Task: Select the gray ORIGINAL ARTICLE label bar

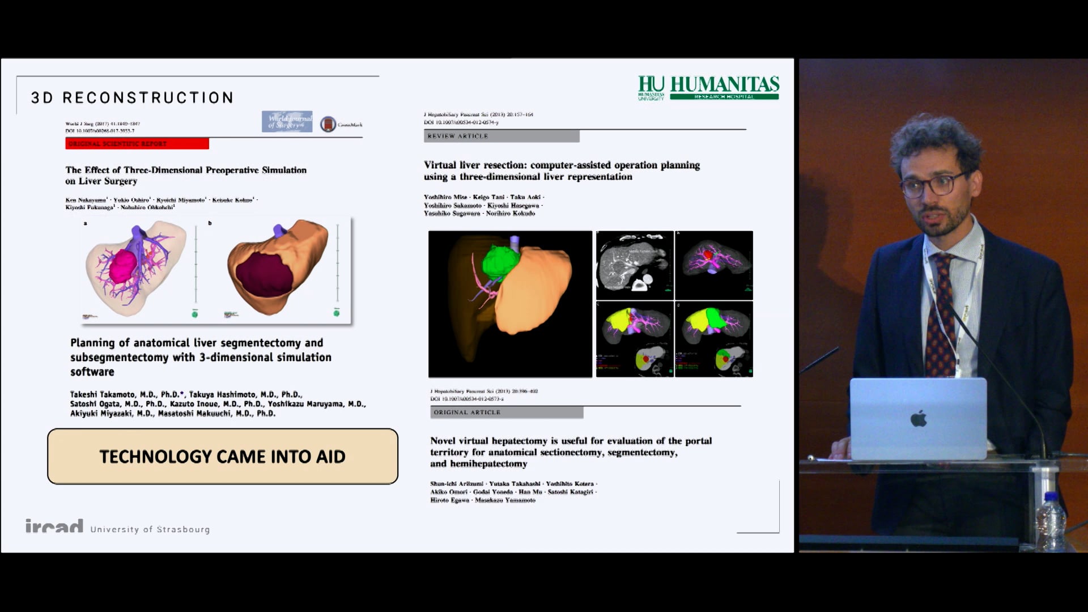Action: (x=506, y=413)
